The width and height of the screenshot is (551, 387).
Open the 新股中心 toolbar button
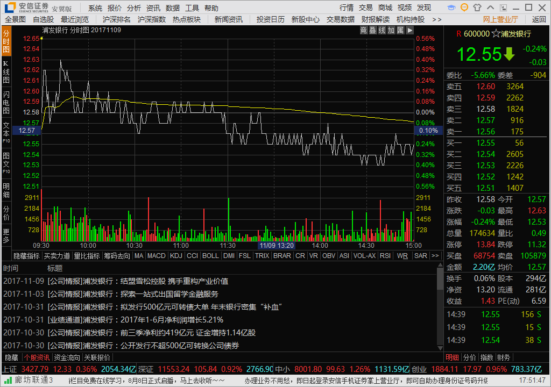click(306, 20)
